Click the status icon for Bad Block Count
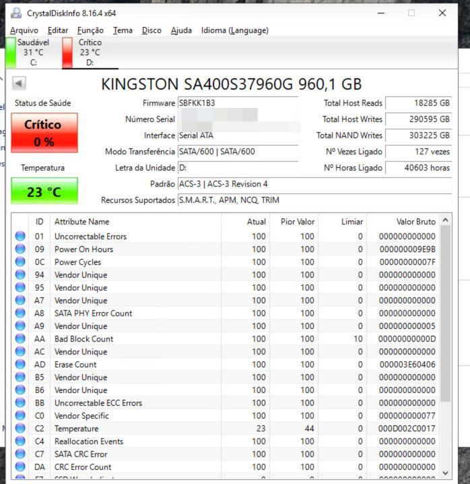Image resolution: width=470 pixels, height=484 pixels. click(20, 338)
